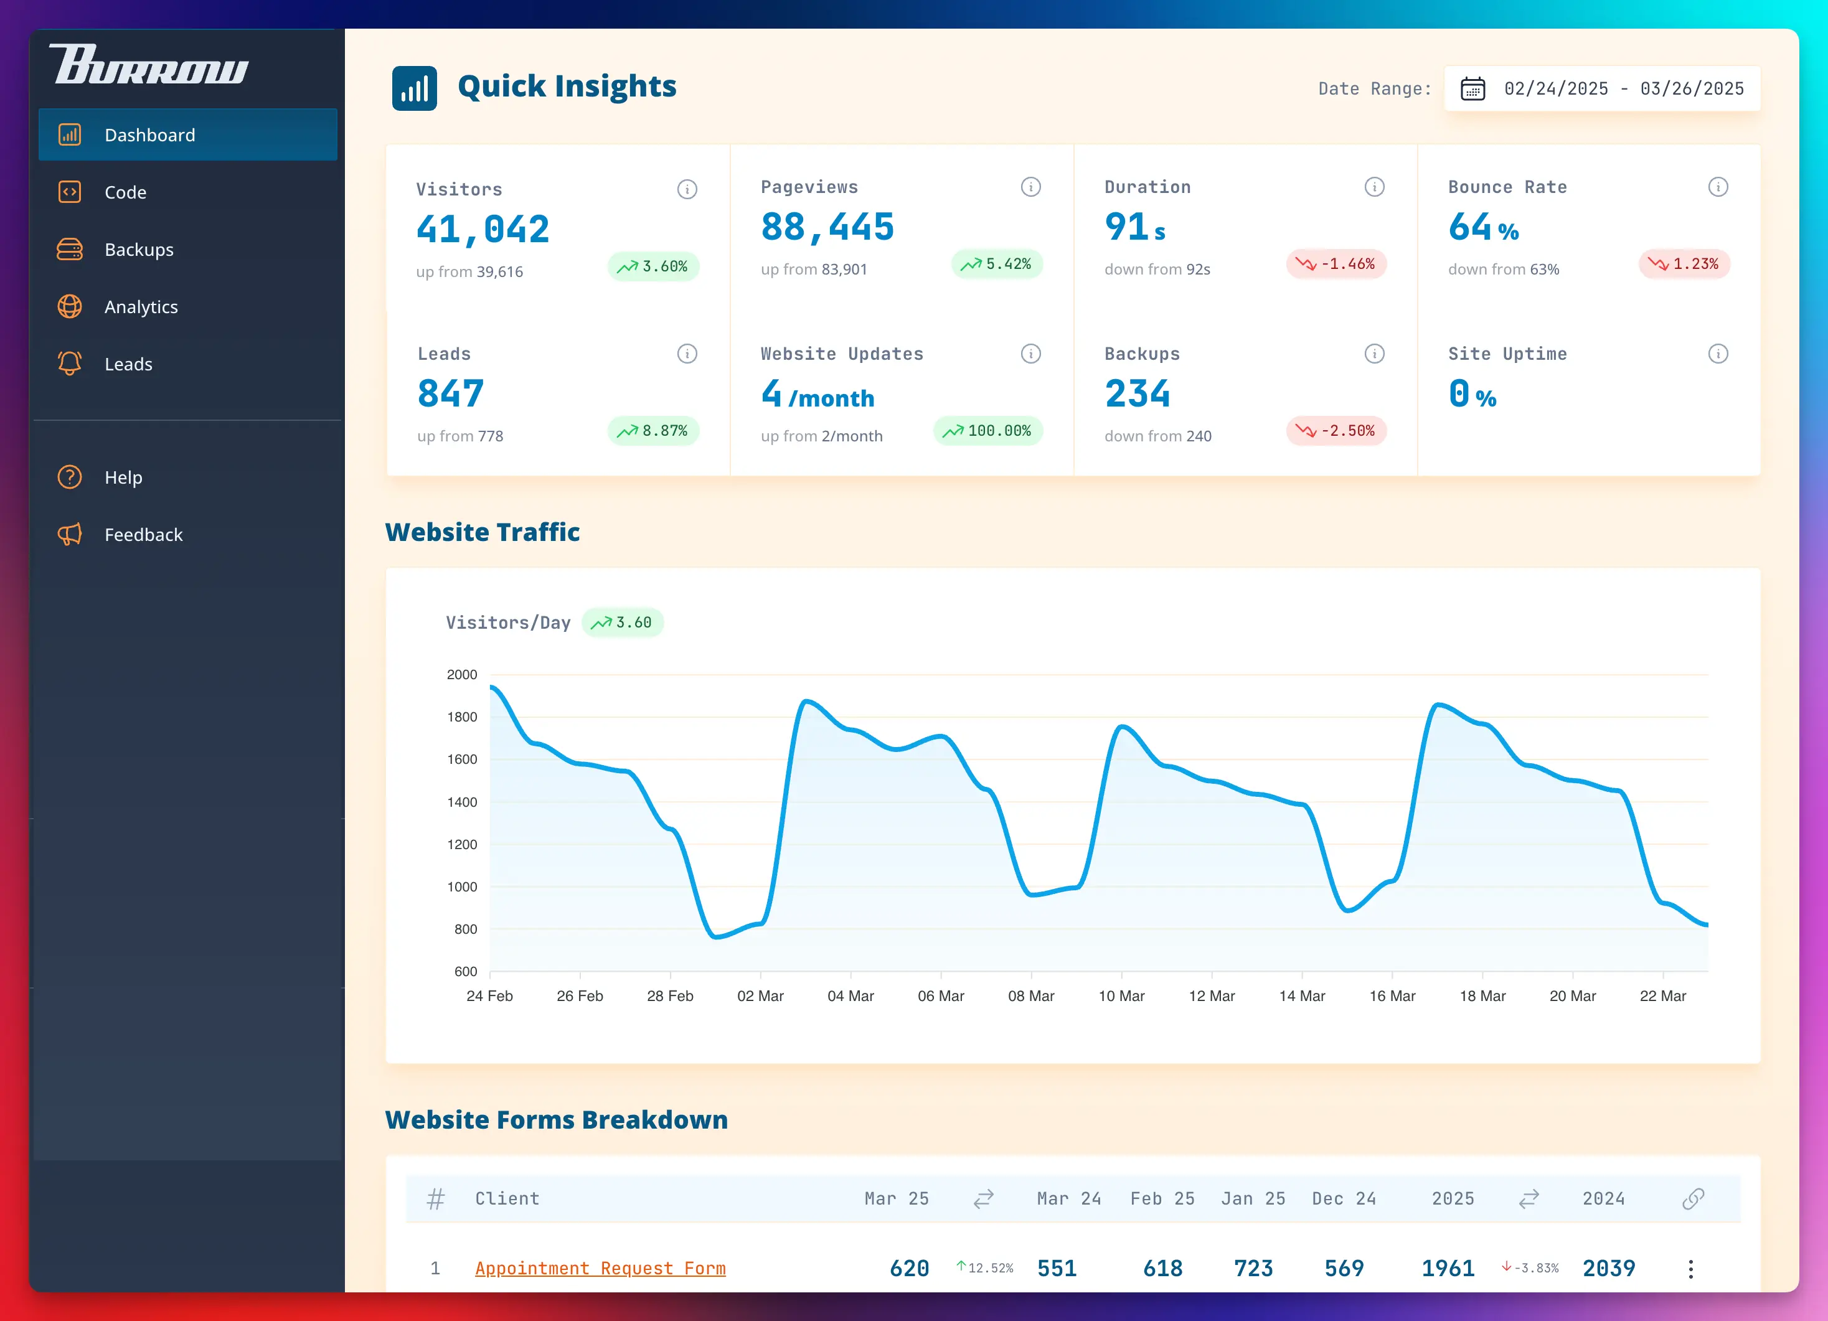Show info for the Backups metric card
The image size is (1828, 1321).
click(1374, 354)
